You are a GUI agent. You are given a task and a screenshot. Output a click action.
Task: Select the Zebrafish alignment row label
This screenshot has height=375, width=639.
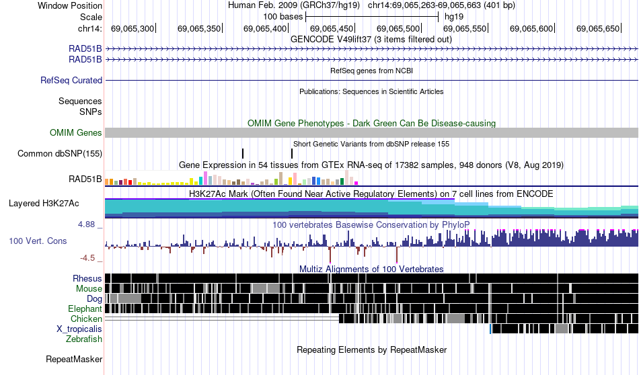[x=84, y=339]
